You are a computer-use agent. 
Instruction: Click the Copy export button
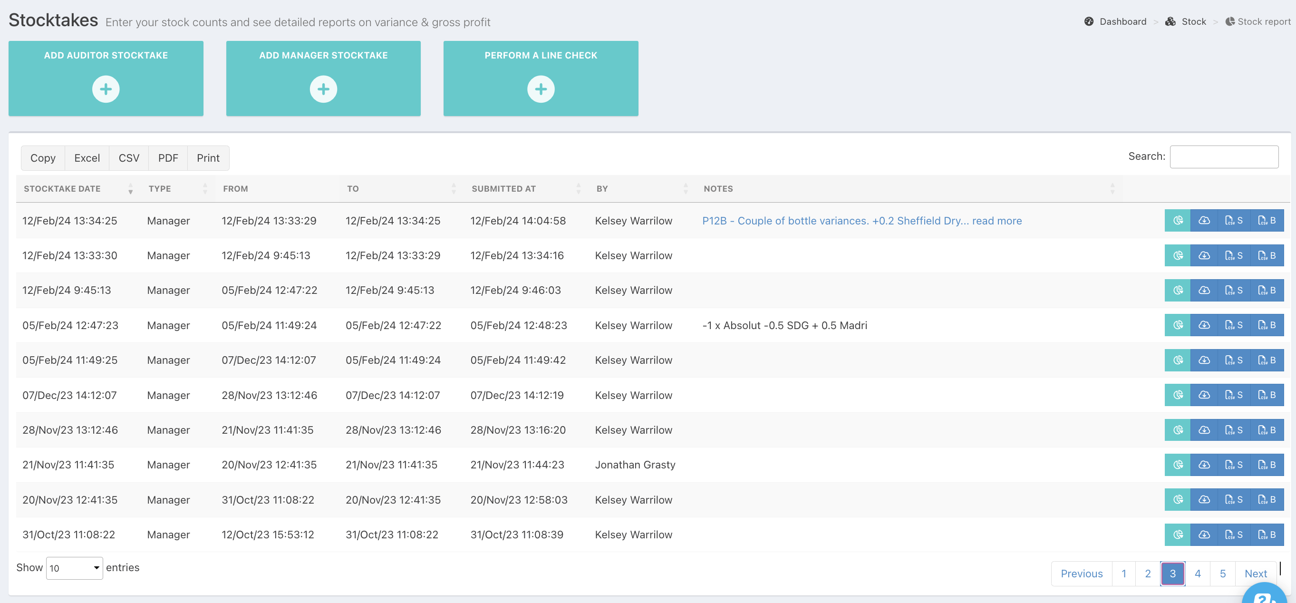click(43, 158)
